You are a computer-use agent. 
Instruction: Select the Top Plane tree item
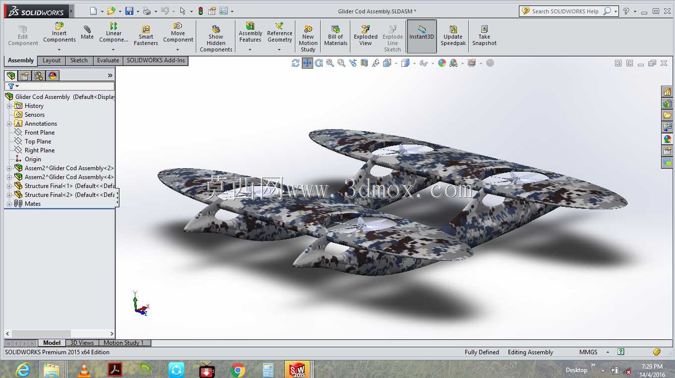coord(38,142)
